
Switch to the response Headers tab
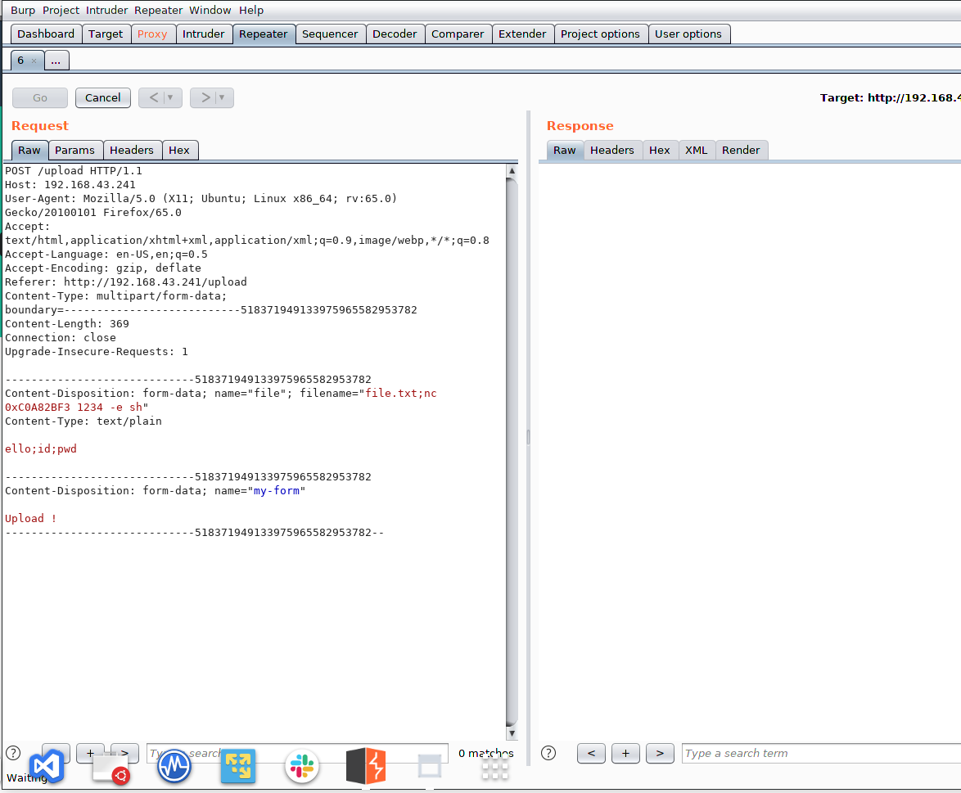(612, 150)
